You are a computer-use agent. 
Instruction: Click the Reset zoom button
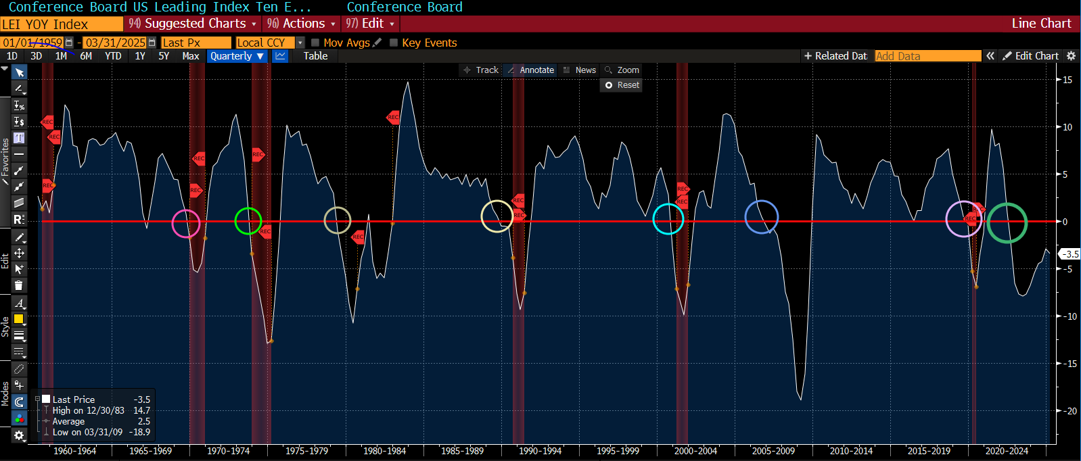tap(621, 85)
